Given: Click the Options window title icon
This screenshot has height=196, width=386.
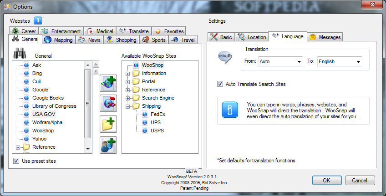Looking at the screenshot, I should (x=7, y=7).
